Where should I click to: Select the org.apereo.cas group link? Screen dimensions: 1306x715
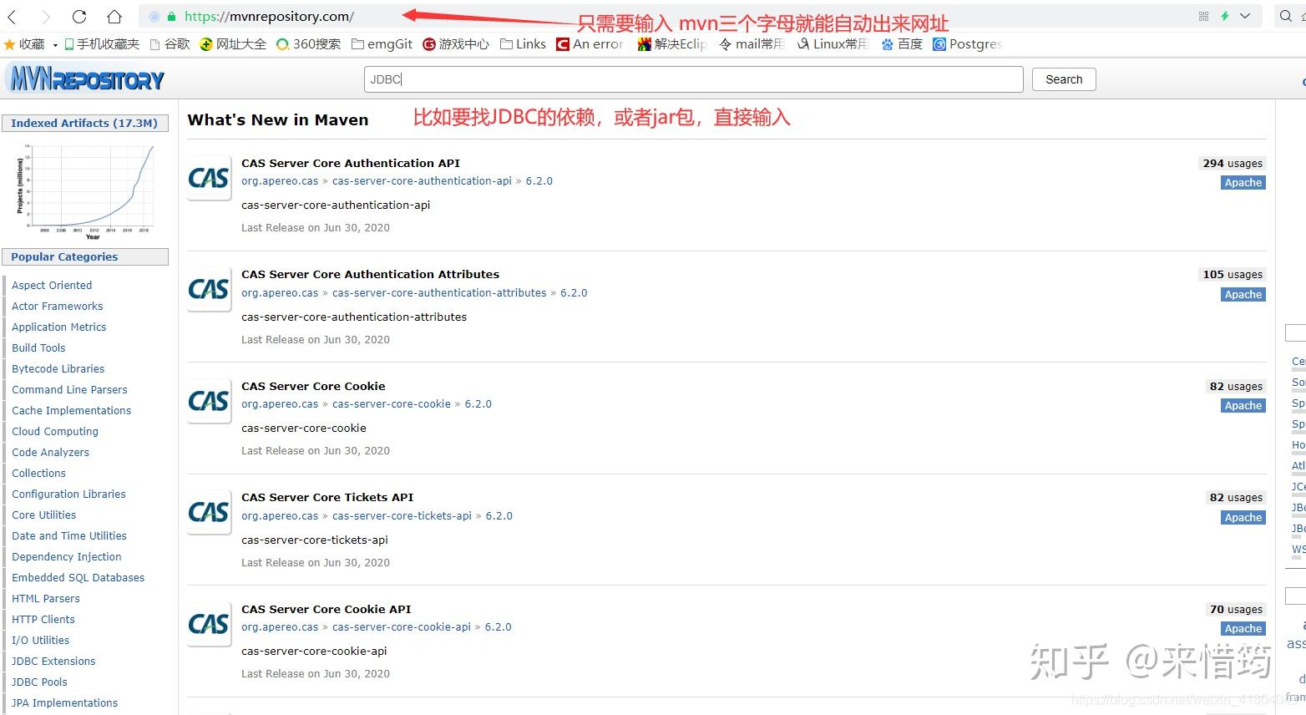279,515
